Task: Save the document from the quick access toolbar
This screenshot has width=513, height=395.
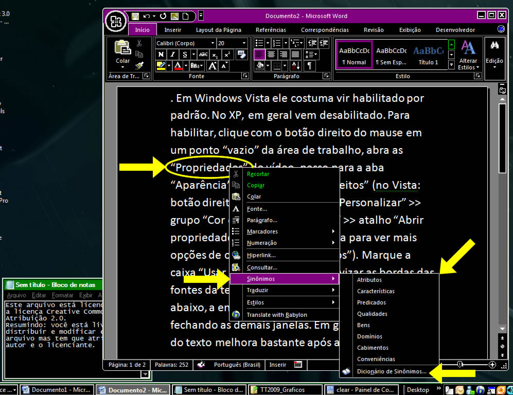Action: (x=135, y=16)
